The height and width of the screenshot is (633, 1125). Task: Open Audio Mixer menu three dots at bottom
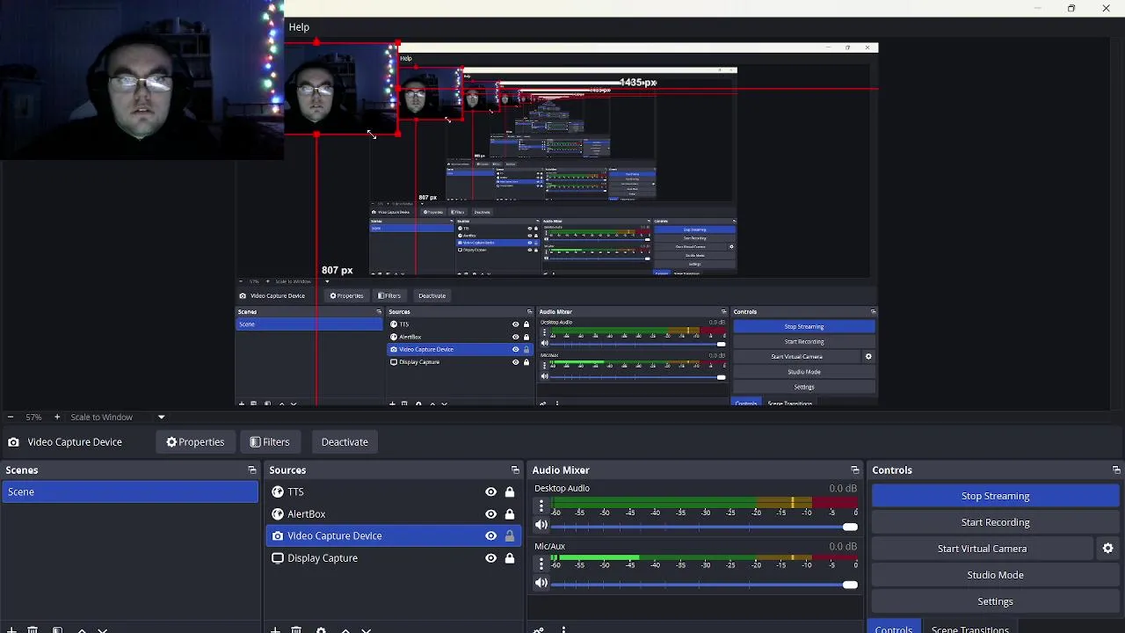[563, 629]
